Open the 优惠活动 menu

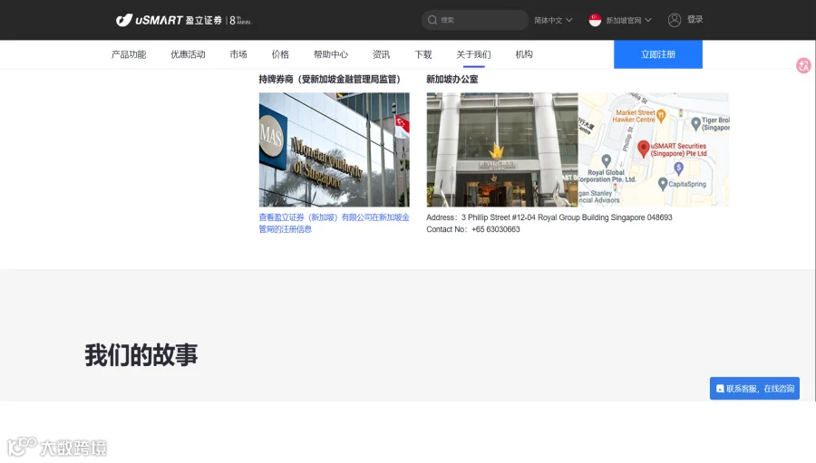pyautogui.click(x=188, y=54)
